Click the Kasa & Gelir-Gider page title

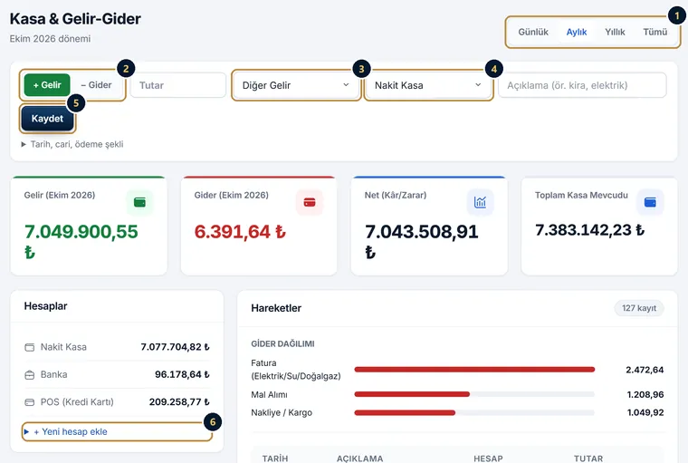pos(75,19)
